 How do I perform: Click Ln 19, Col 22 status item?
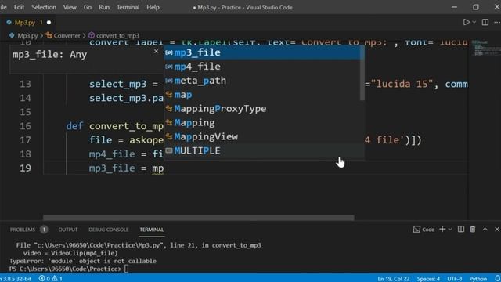pos(393,279)
